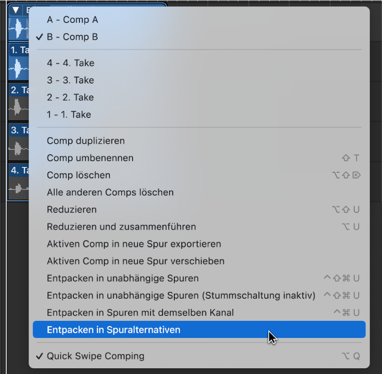Screen dimensions: 382x374
Task: Rename the comp via "Comp umbenennen"
Action: tap(90, 158)
